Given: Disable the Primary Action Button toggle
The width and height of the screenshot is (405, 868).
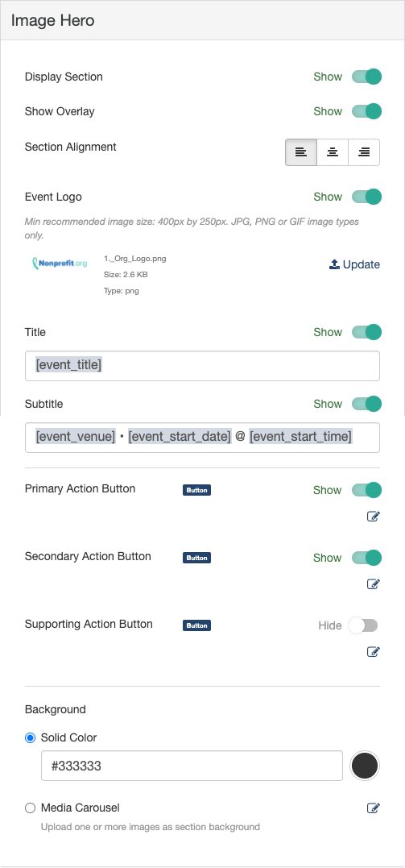Looking at the screenshot, I should (367, 490).
